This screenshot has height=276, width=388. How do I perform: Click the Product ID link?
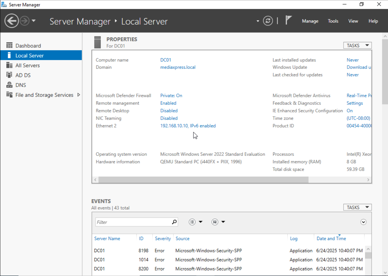(x=359, y=126)
